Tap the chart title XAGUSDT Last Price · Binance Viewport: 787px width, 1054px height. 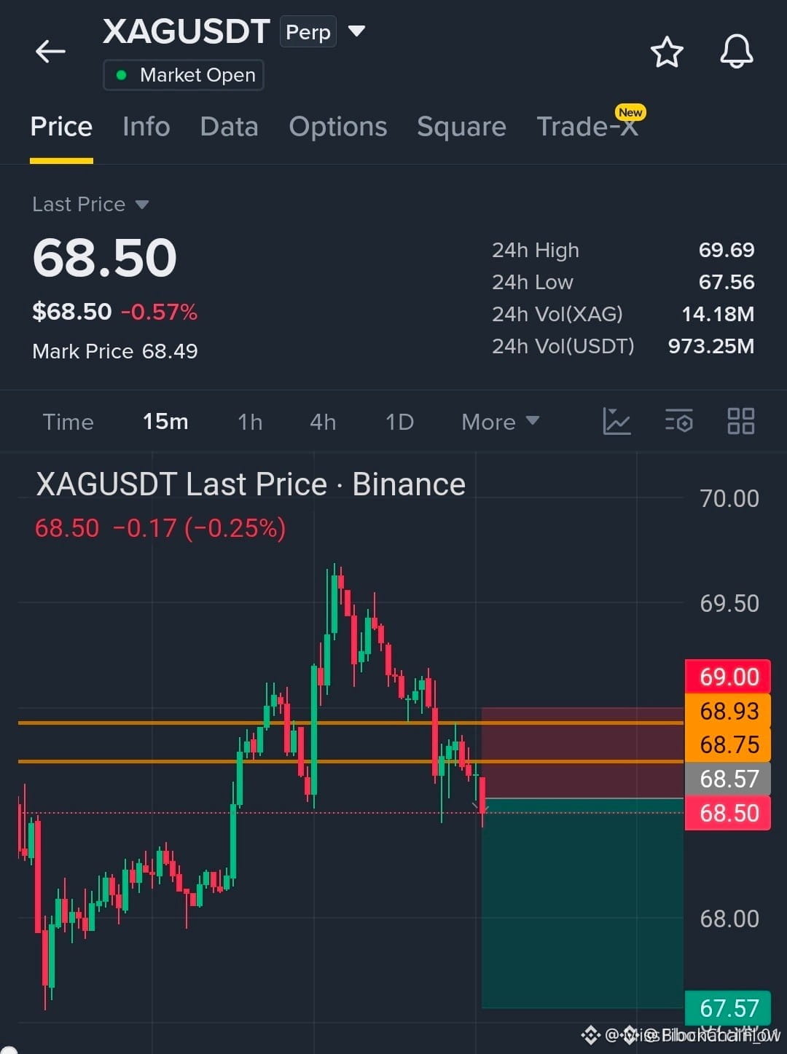click(251, 484)
